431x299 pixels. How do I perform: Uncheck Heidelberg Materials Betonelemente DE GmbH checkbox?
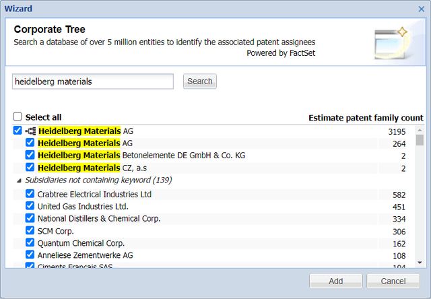click(x=30, y=155)
